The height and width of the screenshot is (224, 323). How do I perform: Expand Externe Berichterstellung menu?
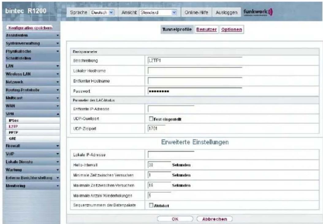pyautogui.click(x=32, y=178)
